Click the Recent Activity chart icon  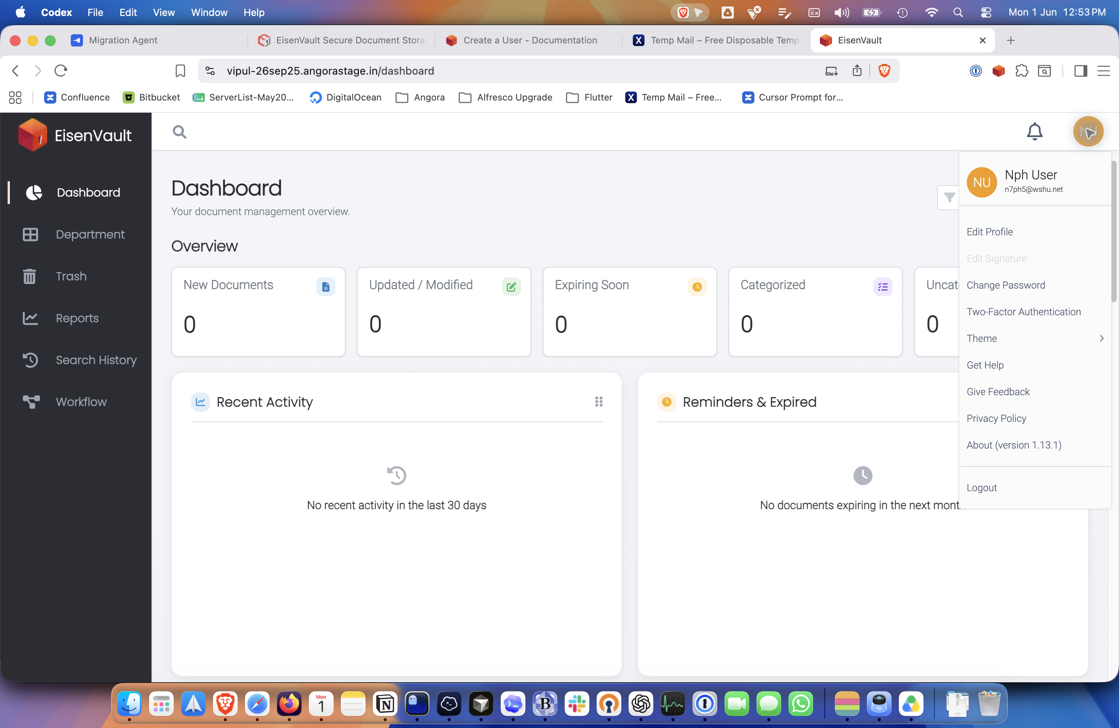point(200,402)
